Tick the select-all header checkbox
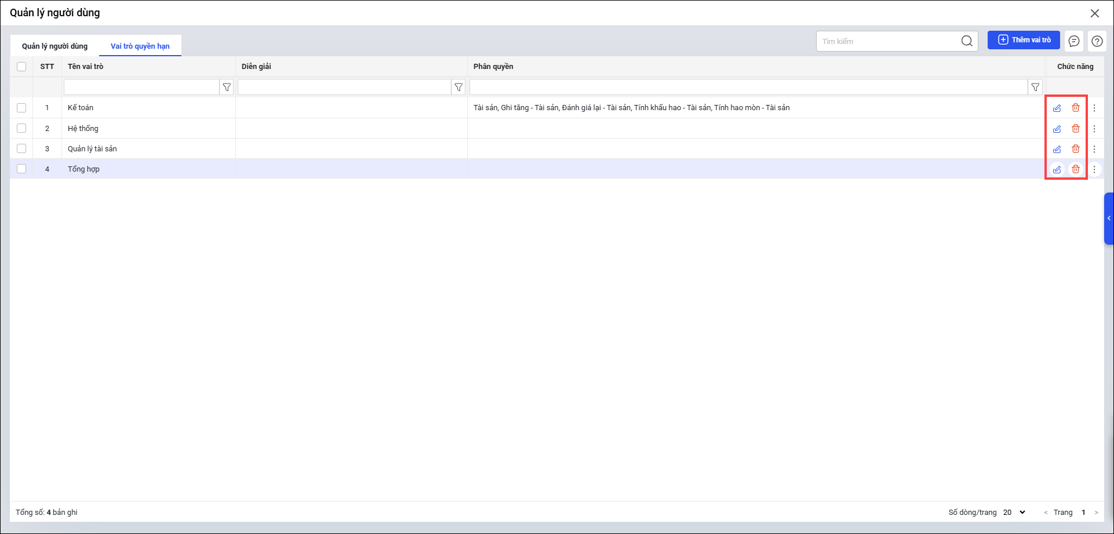This screenshot has width=1114, height=534. [x=21, y=67]
